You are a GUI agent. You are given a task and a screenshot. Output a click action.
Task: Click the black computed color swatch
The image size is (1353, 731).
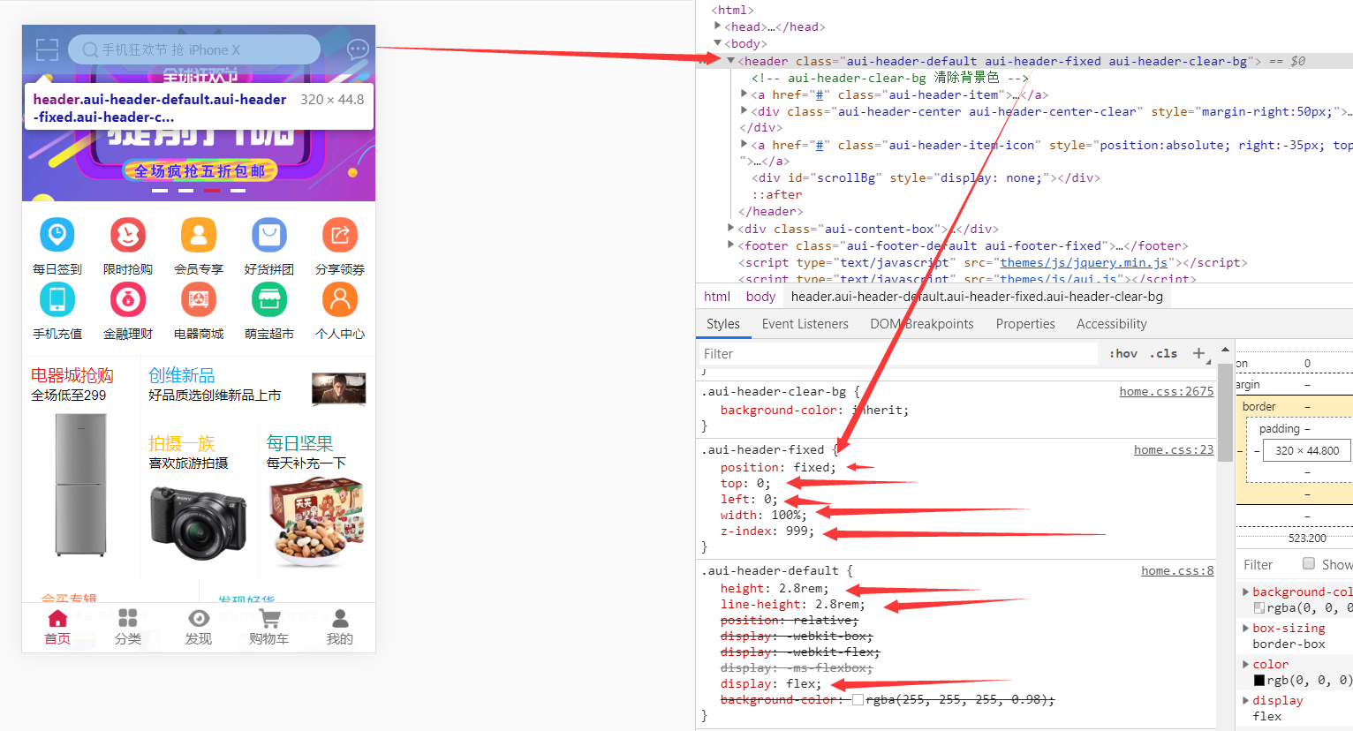pyautogui.click(x=1259, y=680)
